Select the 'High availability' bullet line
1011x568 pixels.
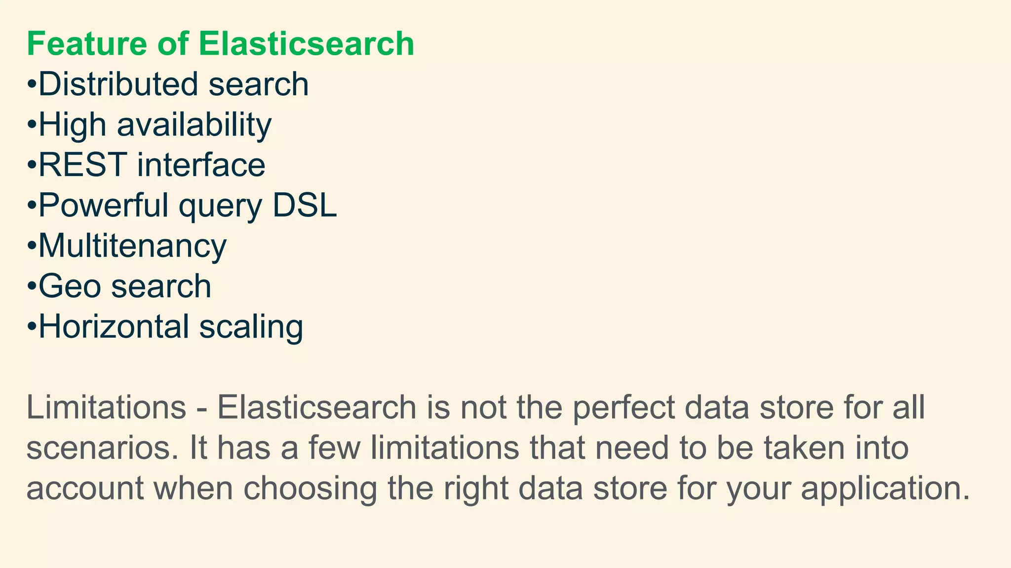click(x=155, y=124)
